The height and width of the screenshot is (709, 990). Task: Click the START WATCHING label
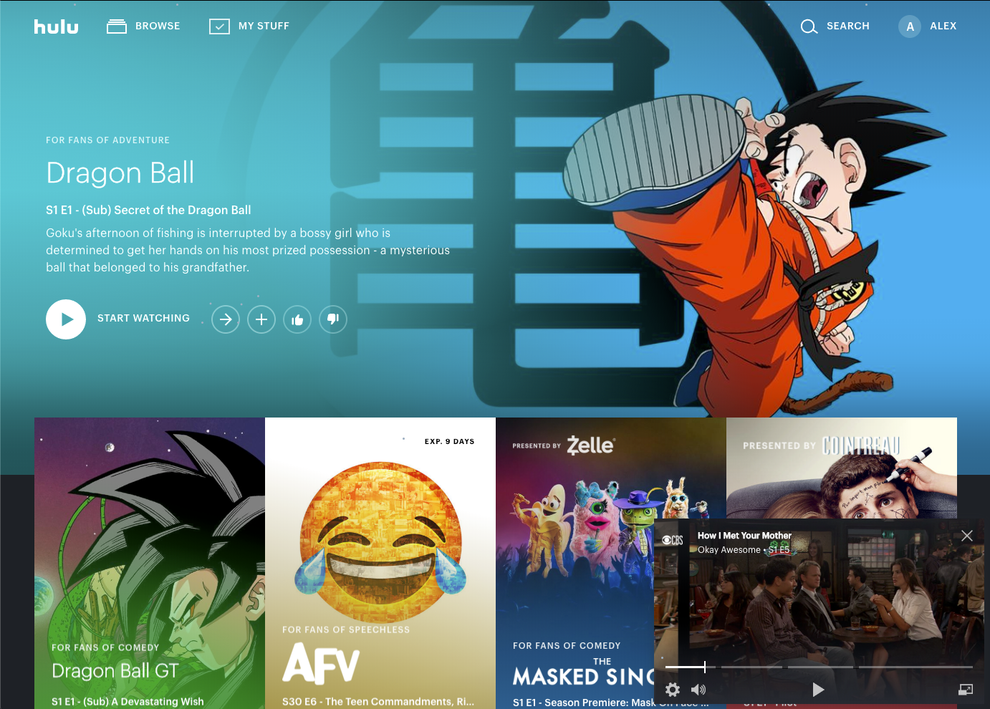click(x=144, y=318)
